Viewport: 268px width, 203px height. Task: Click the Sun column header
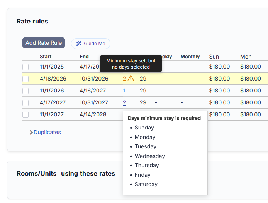pyautogui.click(x=214, y=57)
